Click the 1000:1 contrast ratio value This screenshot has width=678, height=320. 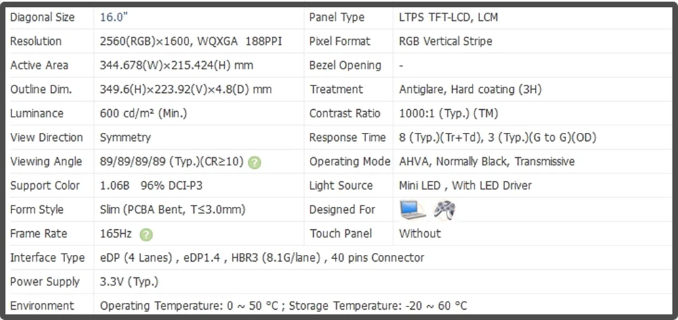(x=448, y=114)
